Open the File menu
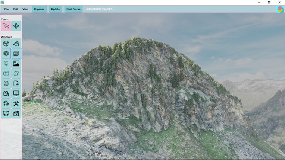Screen dimensions: 285x160 click(x=6, y=9)
